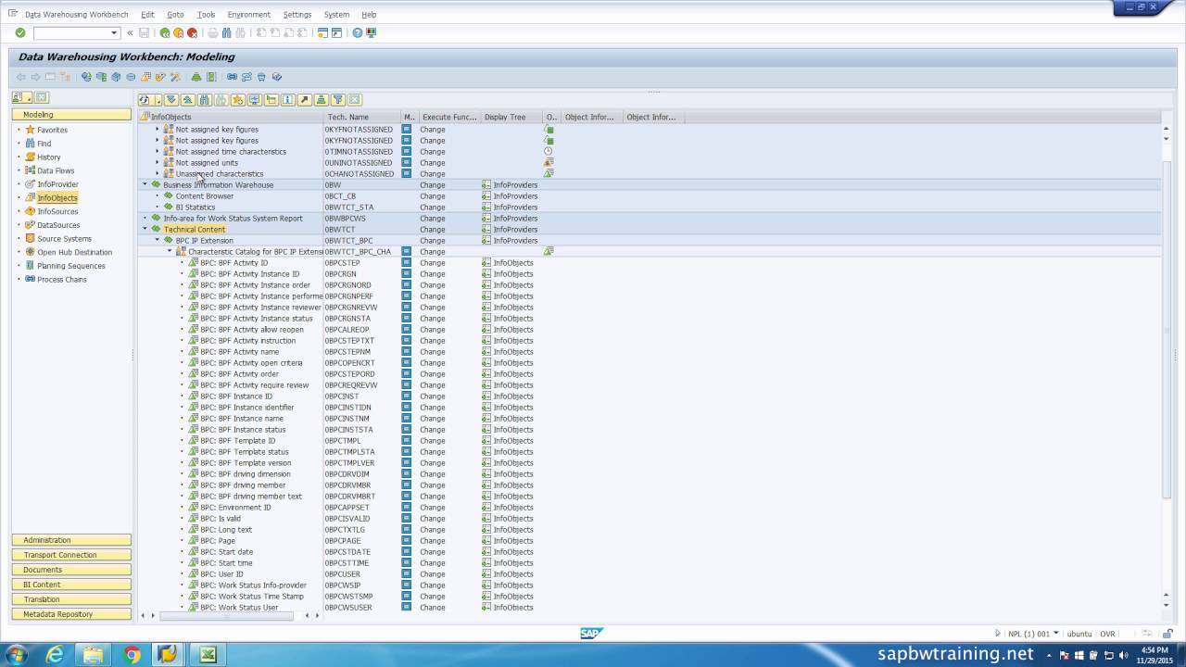
Task: Collapse the BPC IP Extension node
Action: (x=157, y=240)
